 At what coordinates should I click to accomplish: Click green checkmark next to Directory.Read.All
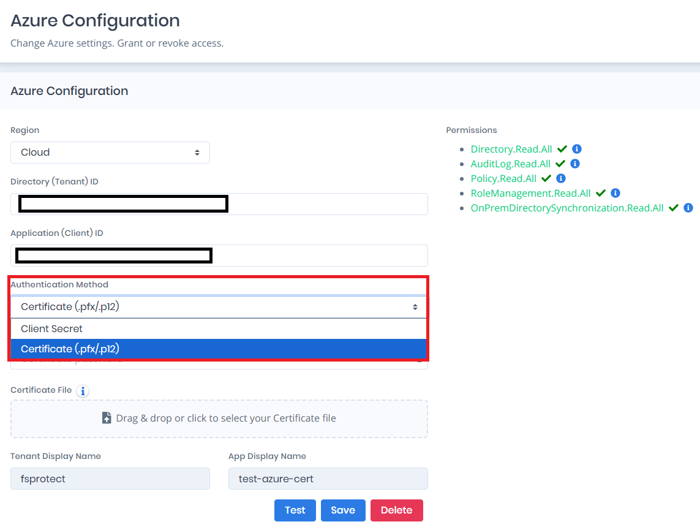click(562, 149)
